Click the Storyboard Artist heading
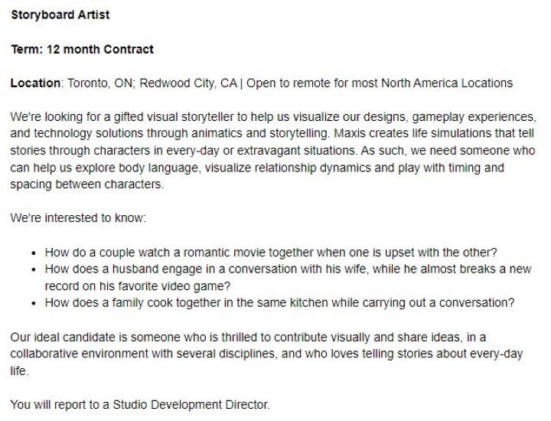 [60, 15]
